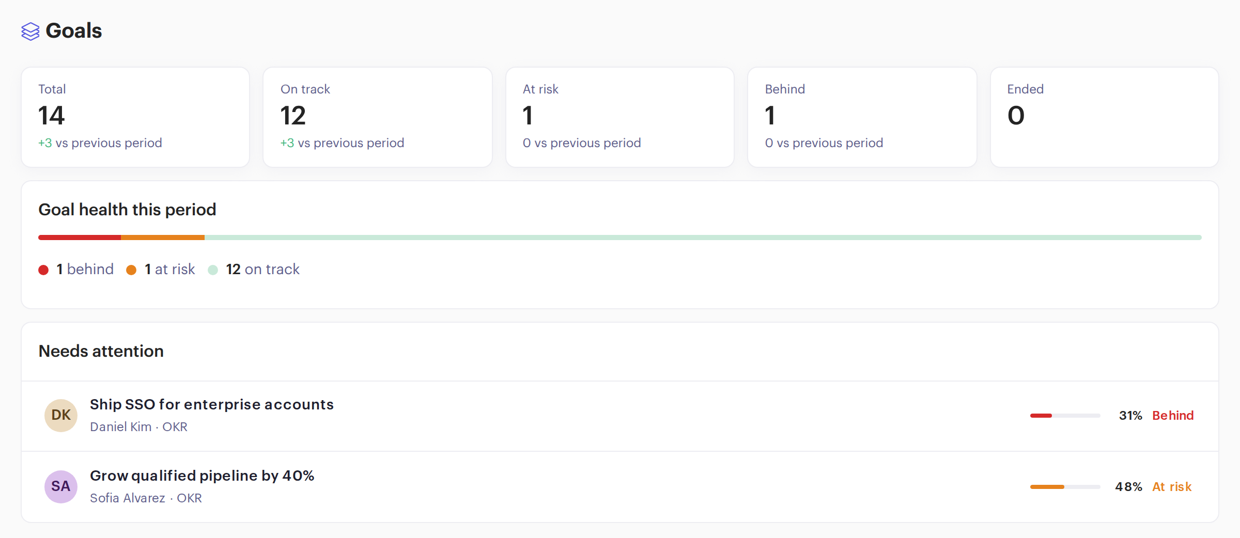Click the 'Goal health this period' heading
Viewport: 1240px width, 538px height.
point(127,210)
